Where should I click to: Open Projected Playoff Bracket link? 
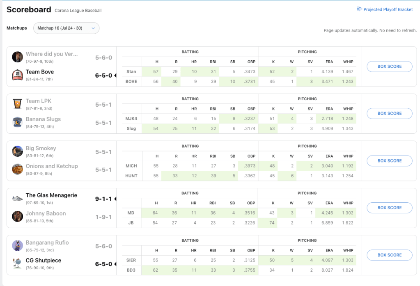pos(388,9)
